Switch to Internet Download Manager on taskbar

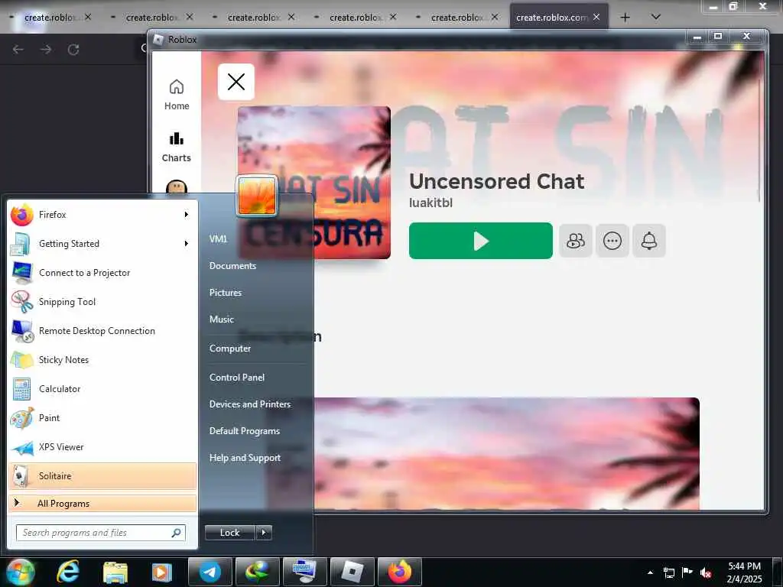(x=258, y=572)
